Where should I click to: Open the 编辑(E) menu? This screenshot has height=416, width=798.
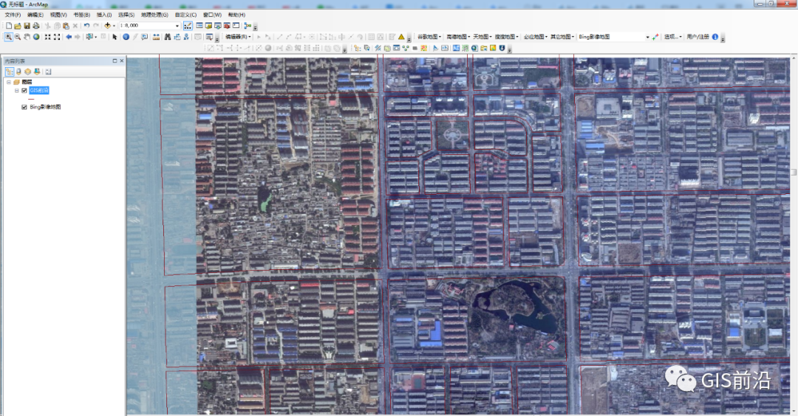(35, 15)
